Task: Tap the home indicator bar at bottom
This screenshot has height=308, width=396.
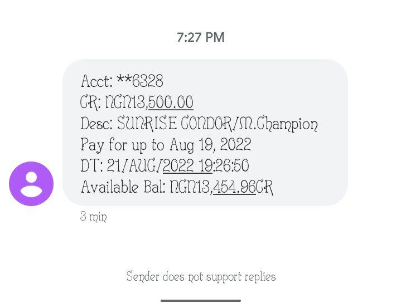Action: (x=201, y=301)
